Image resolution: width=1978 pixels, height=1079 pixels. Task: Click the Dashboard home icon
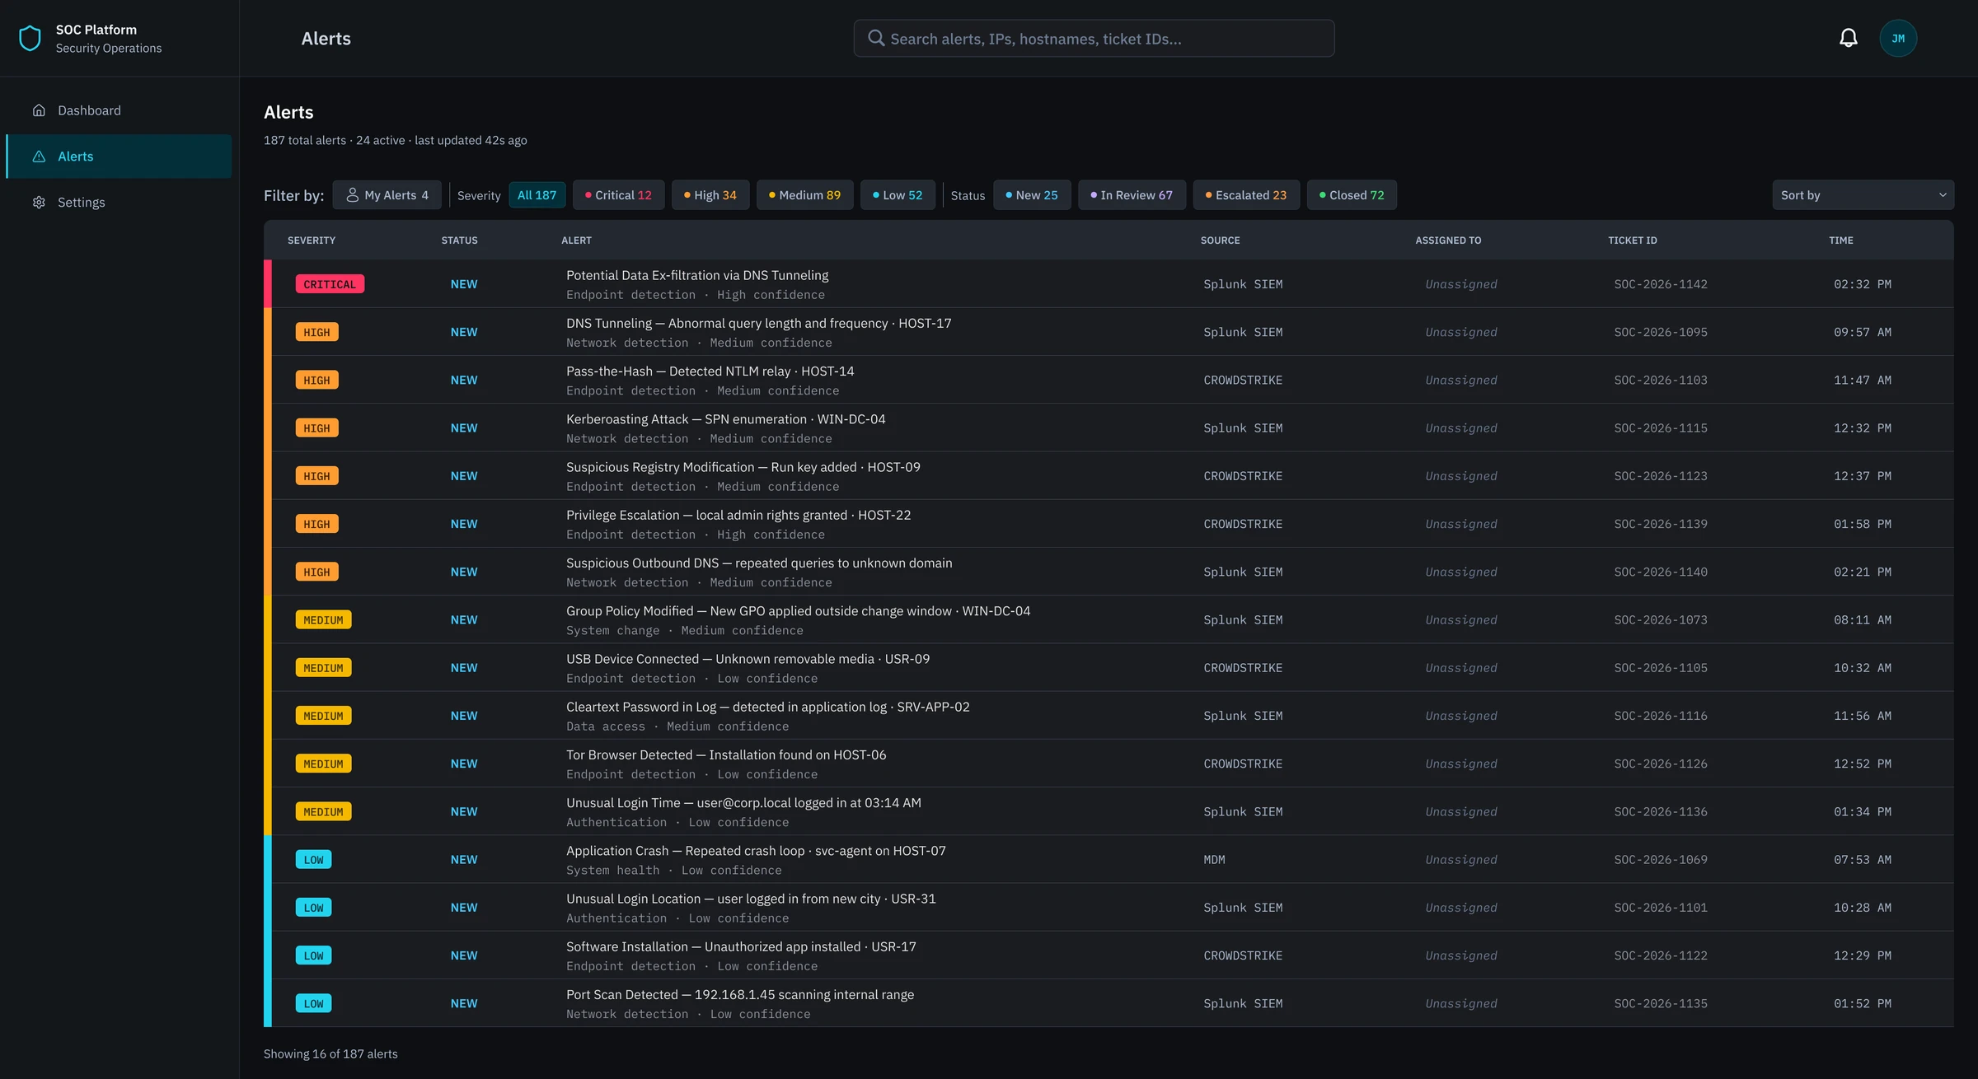point(39,110)
